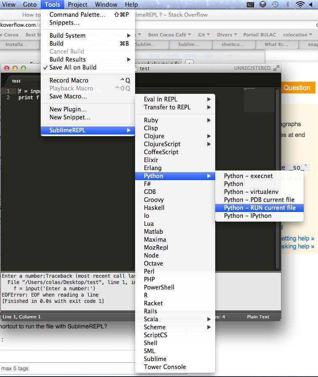Image resolution: width=318 pixels, height=377 pixels.
Task: Start a Node REPL
Action: (x=175, y=256)
